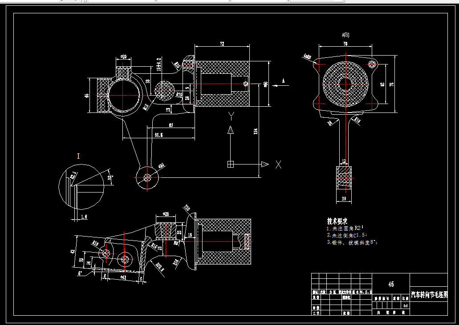
Task: Select the 22 dimension in bottom view
Action: coord(81,259)
